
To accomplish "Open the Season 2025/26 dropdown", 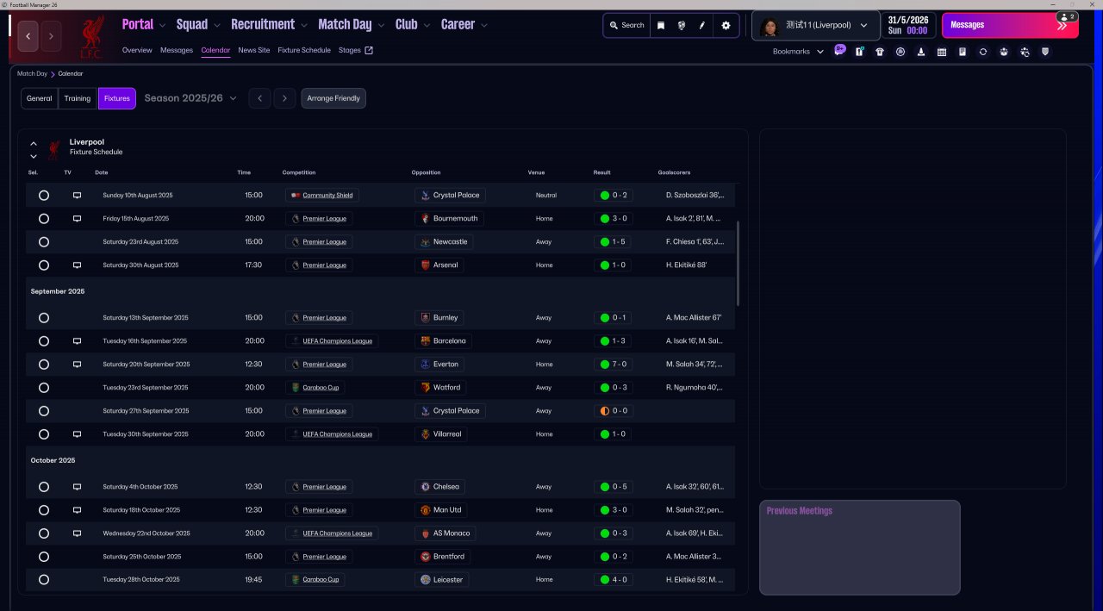I will 190,98.
